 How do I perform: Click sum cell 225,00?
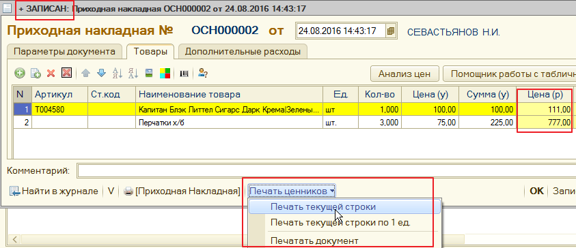[487, 122]
